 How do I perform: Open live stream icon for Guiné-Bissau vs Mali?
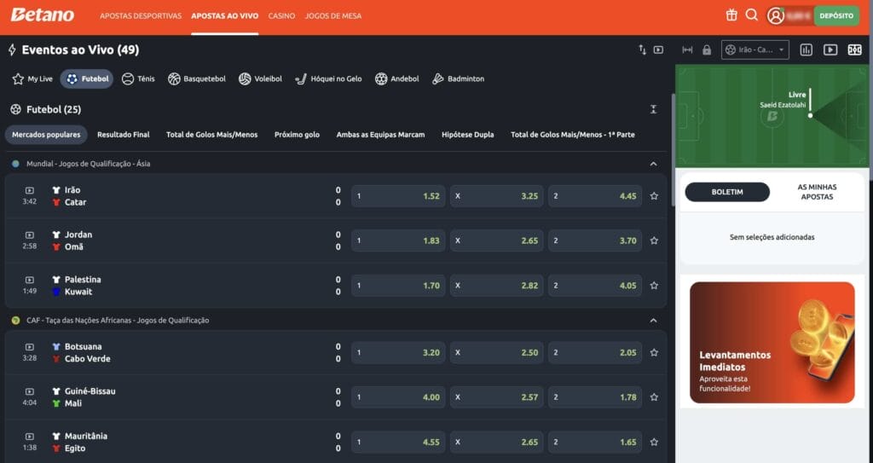tap(30, 391)
